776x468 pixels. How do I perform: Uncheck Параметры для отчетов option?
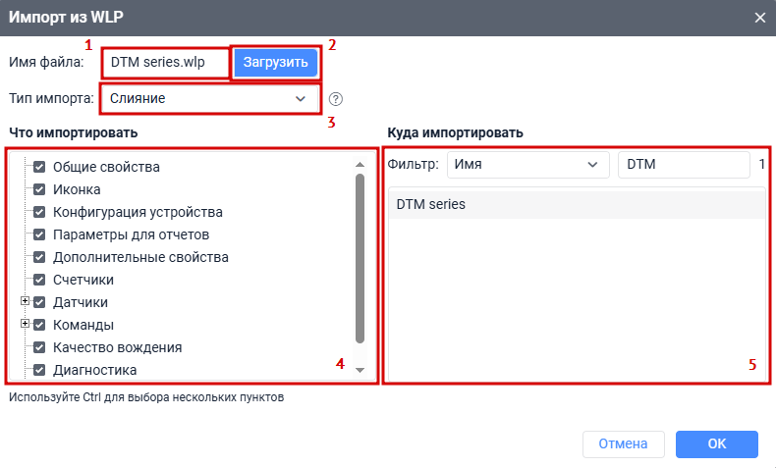tap(40, 234)
